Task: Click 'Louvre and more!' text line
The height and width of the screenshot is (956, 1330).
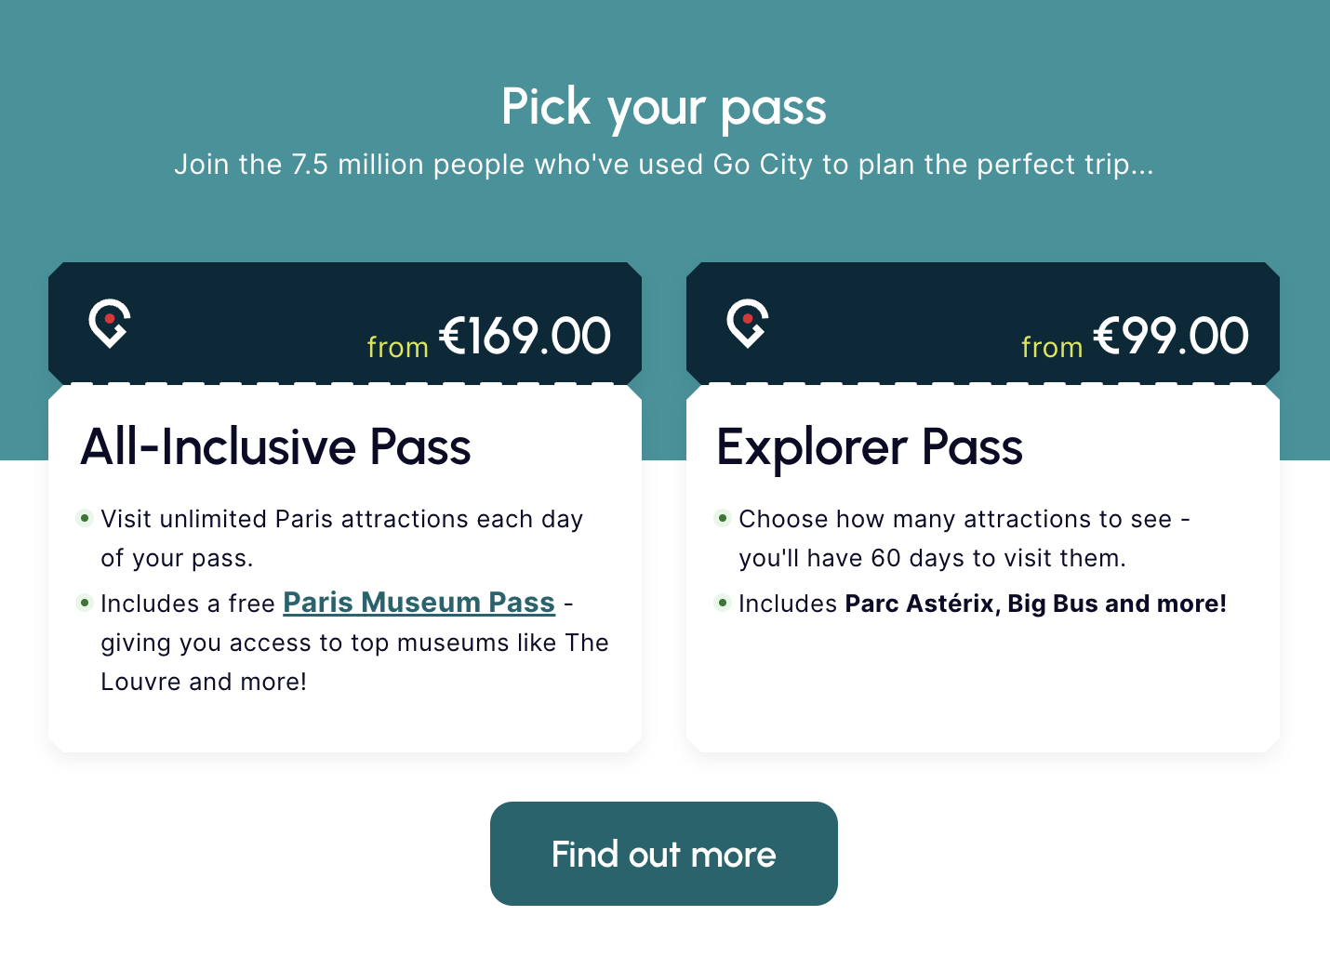Action: (x=204, y=682)
